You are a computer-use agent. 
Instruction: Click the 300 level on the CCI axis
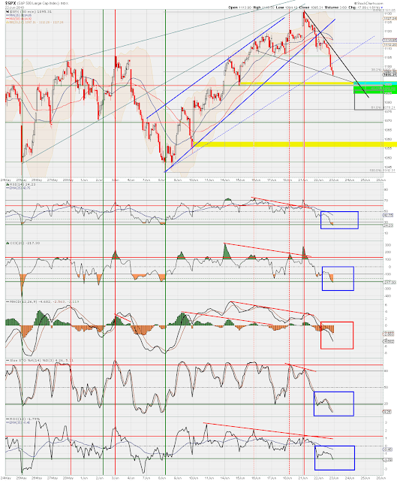click(x=388, y=245)
